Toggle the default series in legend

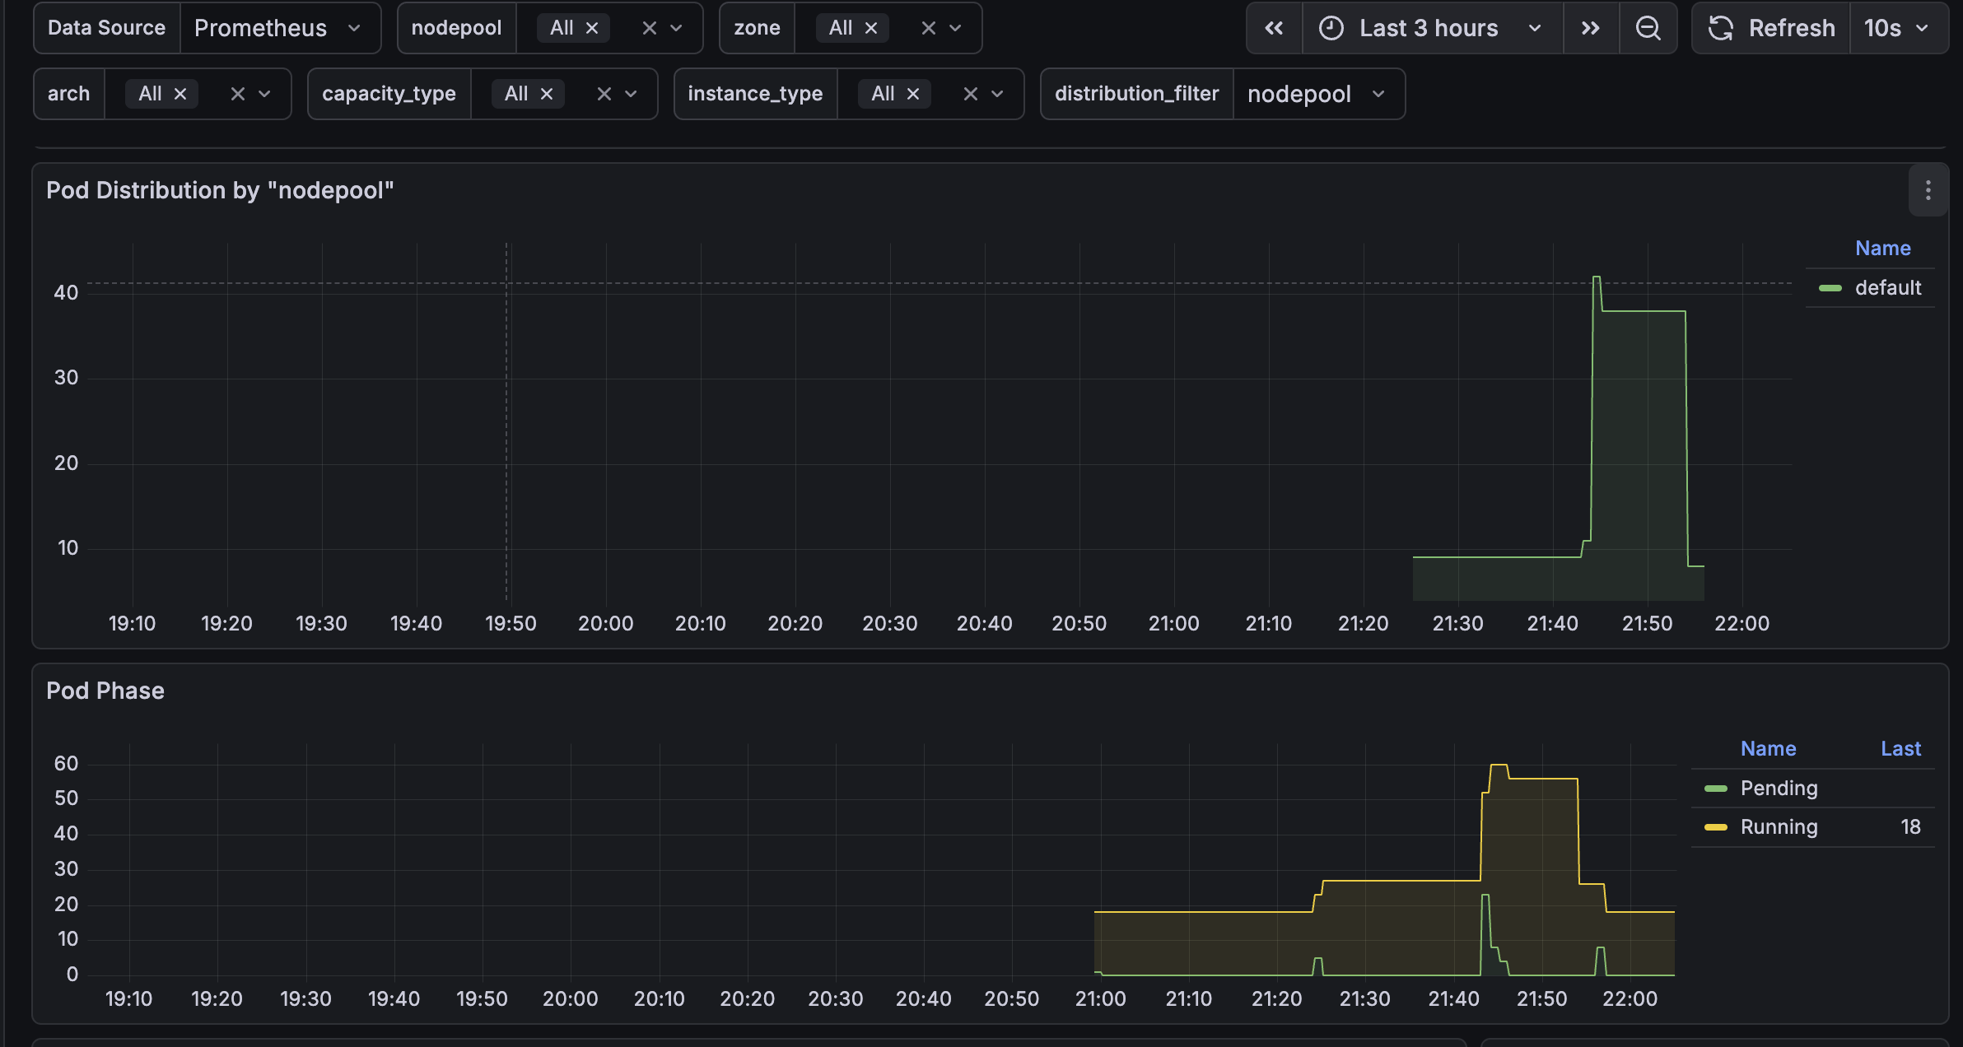pyautogui.click(x=1887, y=288)
